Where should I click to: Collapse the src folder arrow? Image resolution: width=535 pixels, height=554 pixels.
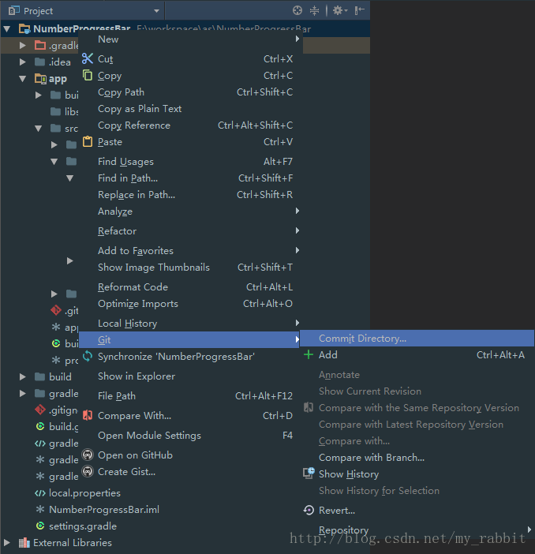[x=38, y=129]
